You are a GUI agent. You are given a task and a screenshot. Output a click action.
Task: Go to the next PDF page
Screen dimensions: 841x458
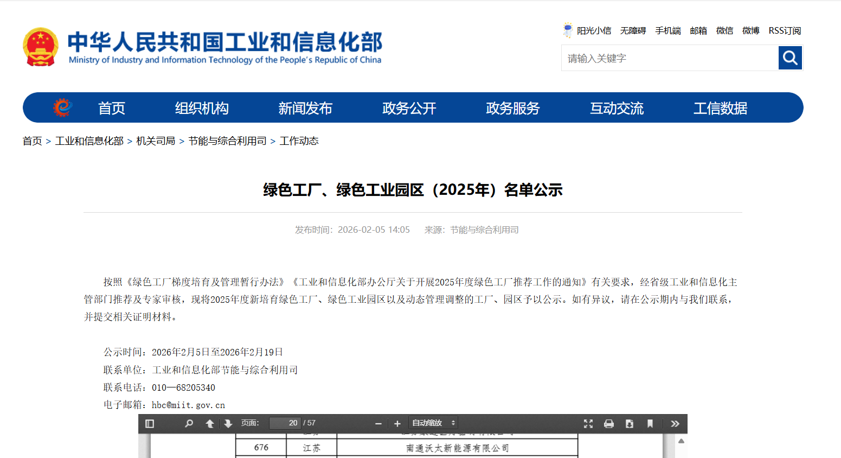tap(227, 423)
